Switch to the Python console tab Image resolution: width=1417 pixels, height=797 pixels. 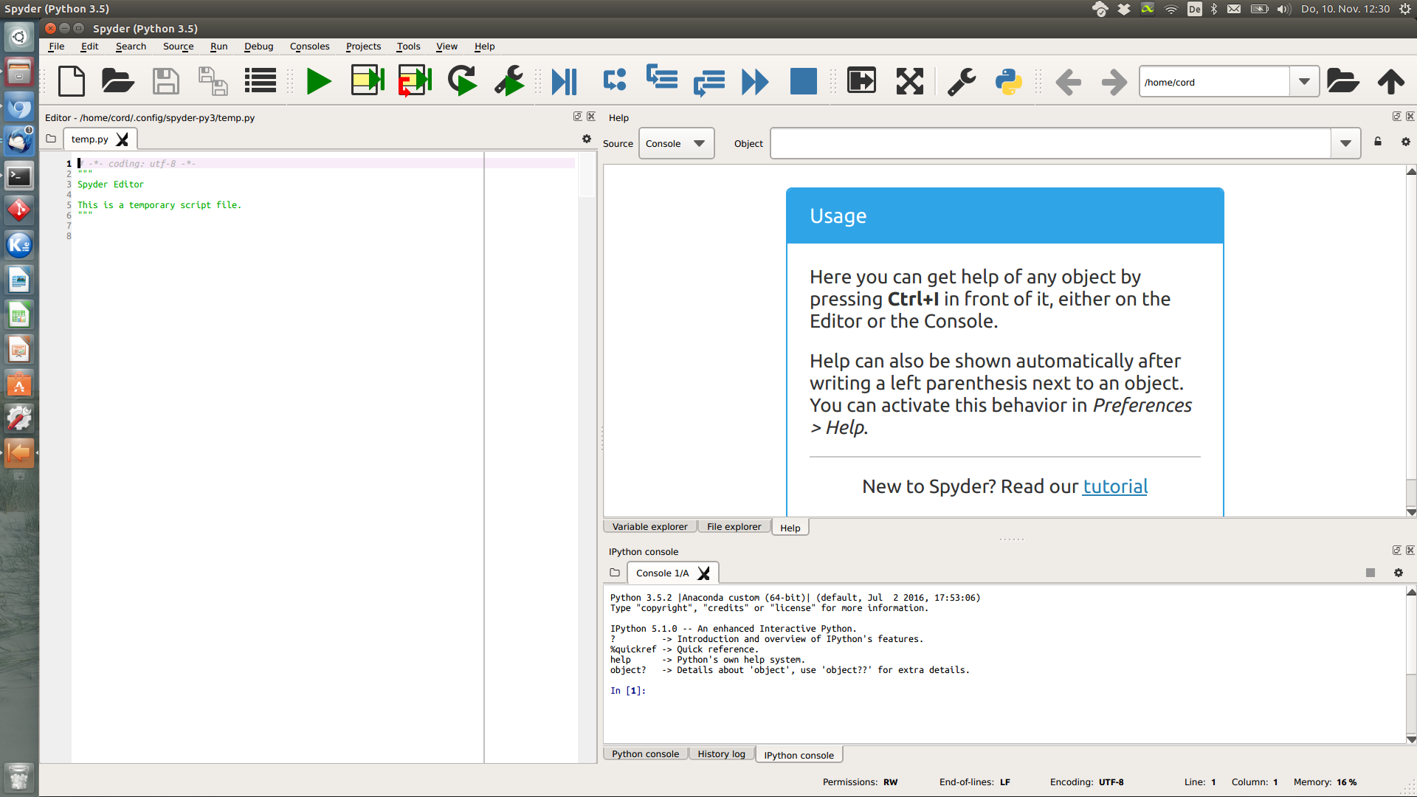(645, 754)
